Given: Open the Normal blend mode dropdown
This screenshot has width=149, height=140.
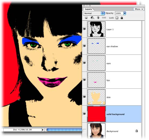Looking at the screenshot, I should point(94,13).
